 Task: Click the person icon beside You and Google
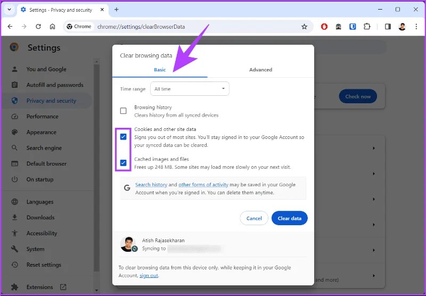click(x=15, y=69)
